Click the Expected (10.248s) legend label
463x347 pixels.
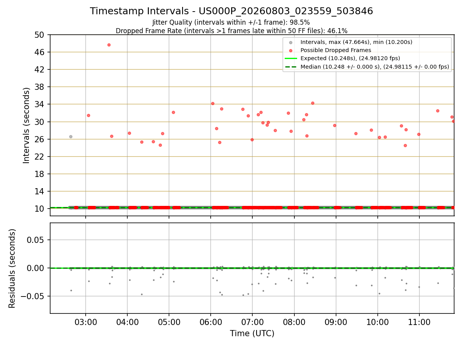point(350,59)
